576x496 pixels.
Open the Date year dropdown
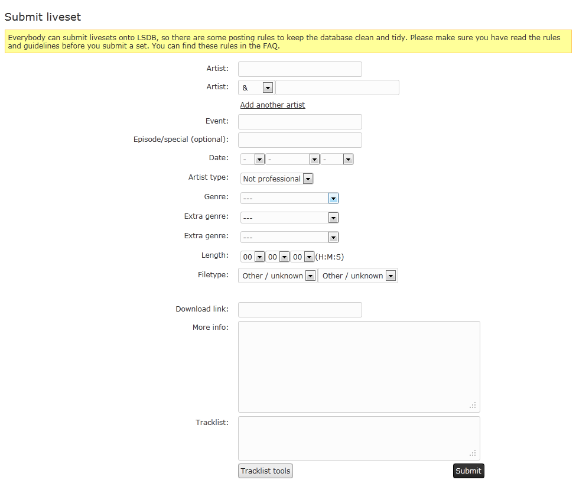[x=337, y=159]
